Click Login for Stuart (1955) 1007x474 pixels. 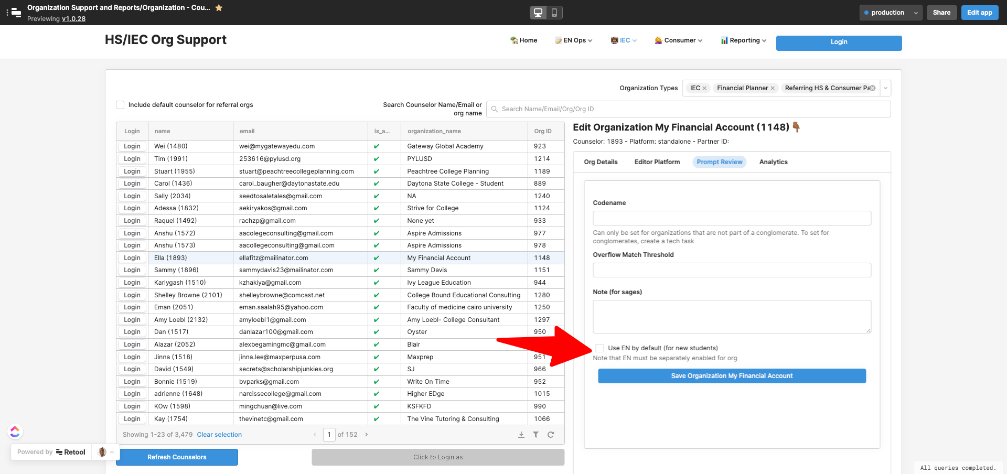(132, 171)
